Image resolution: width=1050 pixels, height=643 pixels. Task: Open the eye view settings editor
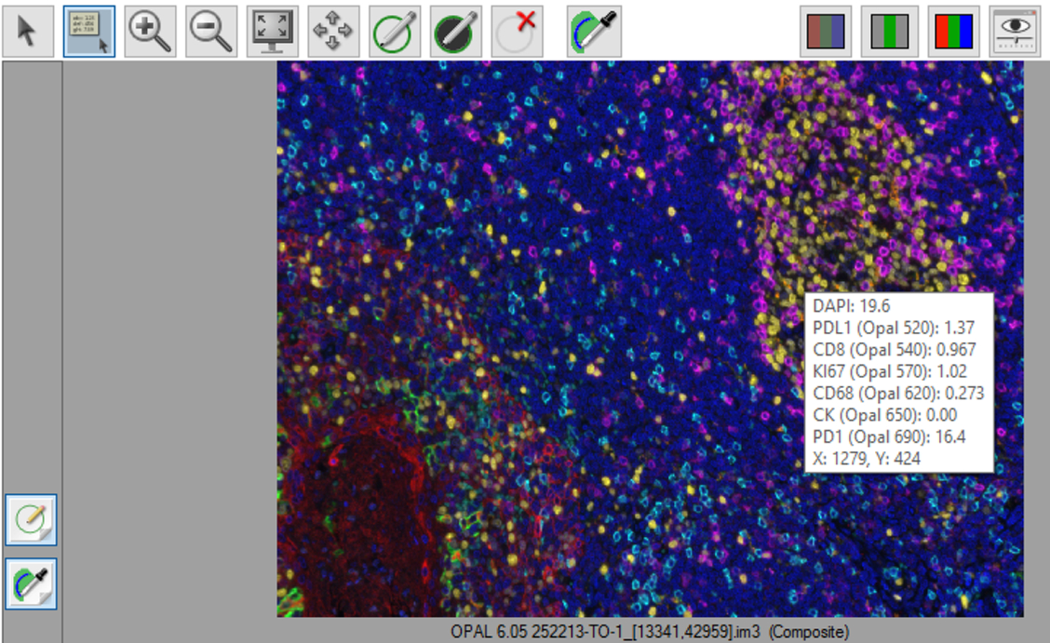tap(1016, 32)
